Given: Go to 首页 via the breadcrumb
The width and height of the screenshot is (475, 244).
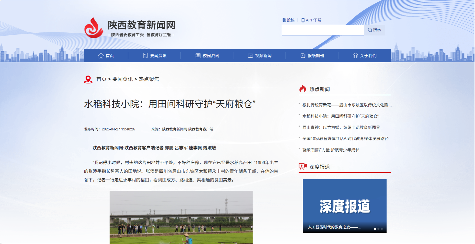Looking at the screenshot, I should pyautogui.click(x=101, y=79).
